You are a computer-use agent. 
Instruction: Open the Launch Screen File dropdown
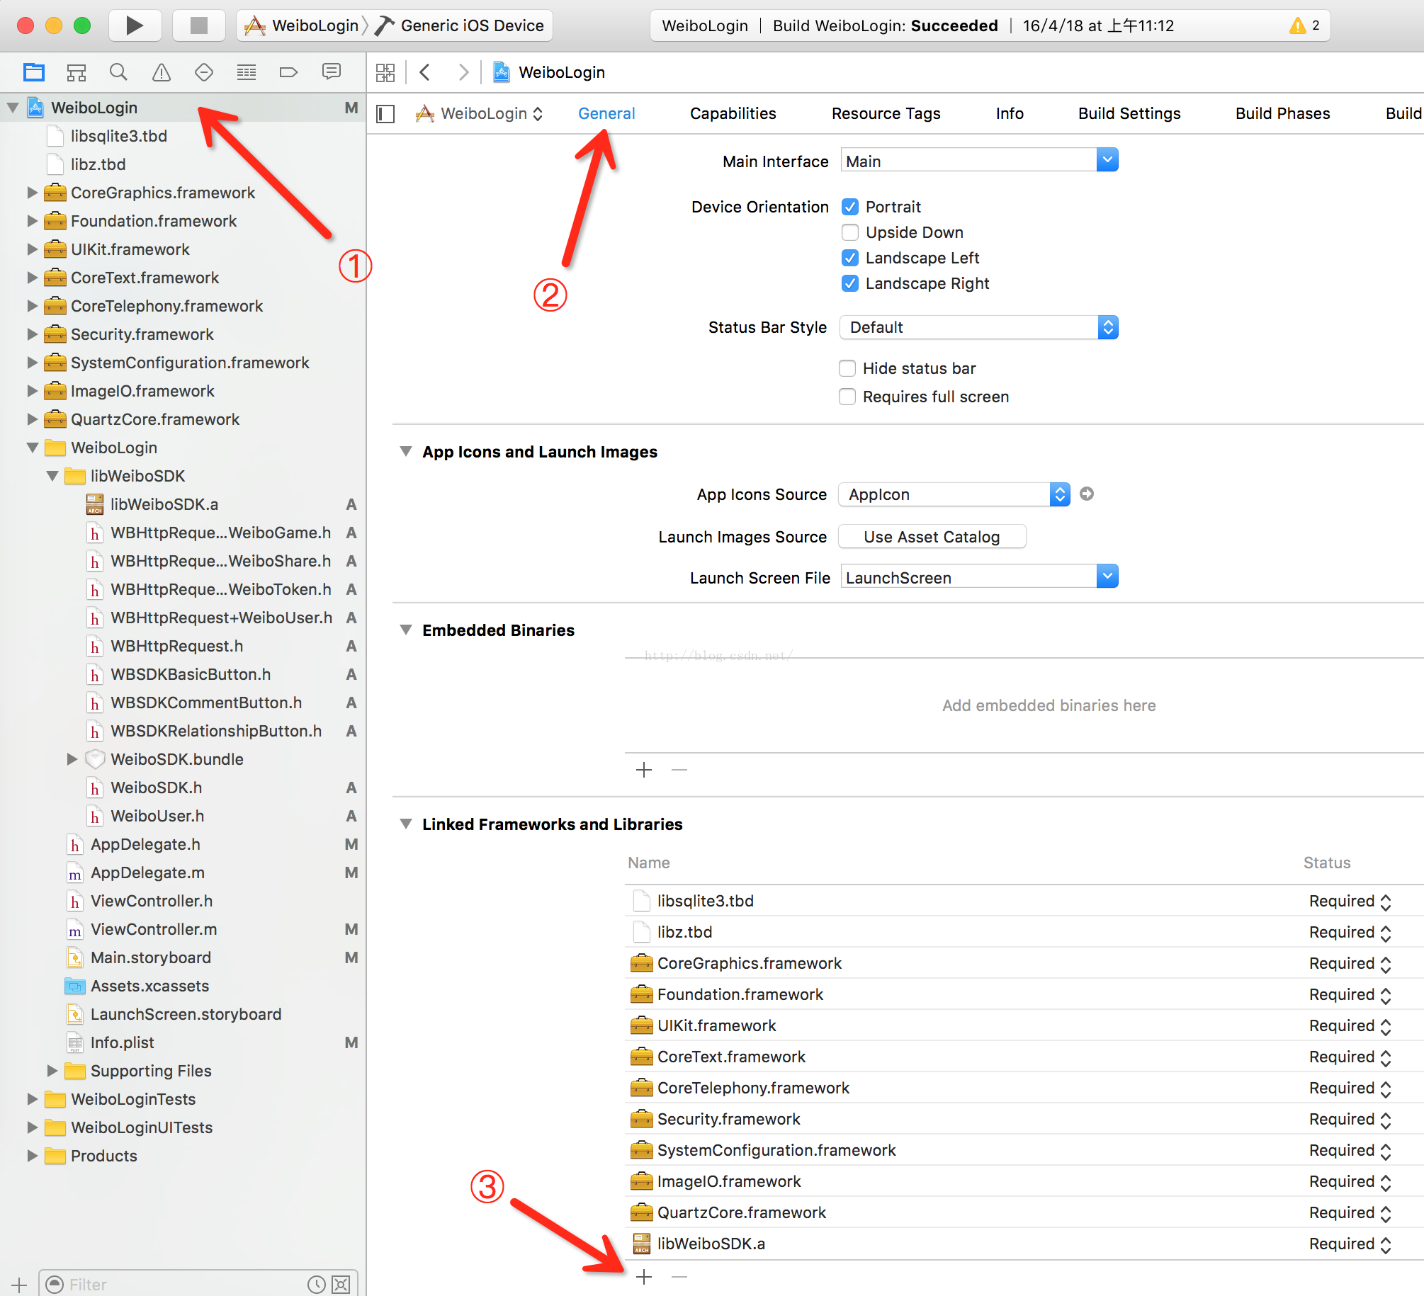tap(1107, 576)
